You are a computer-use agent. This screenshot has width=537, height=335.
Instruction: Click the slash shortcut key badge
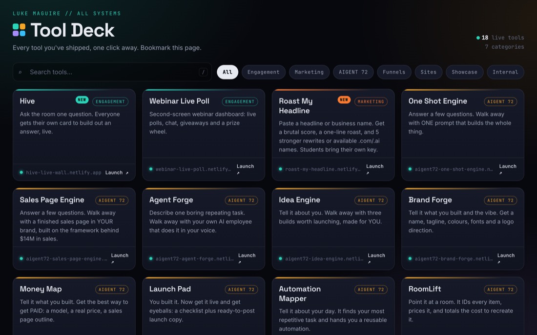(x=203, y=72)
